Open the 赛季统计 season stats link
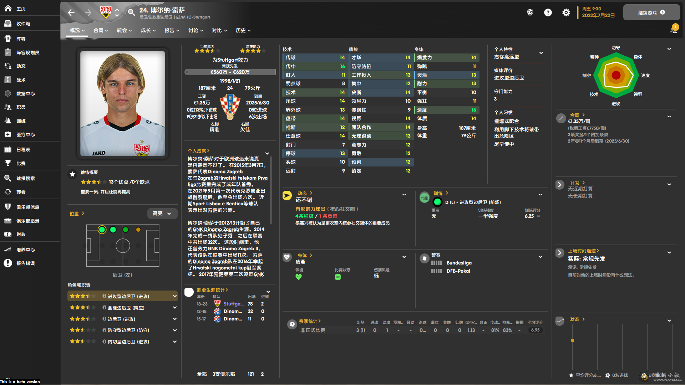 tap(310, 322)
